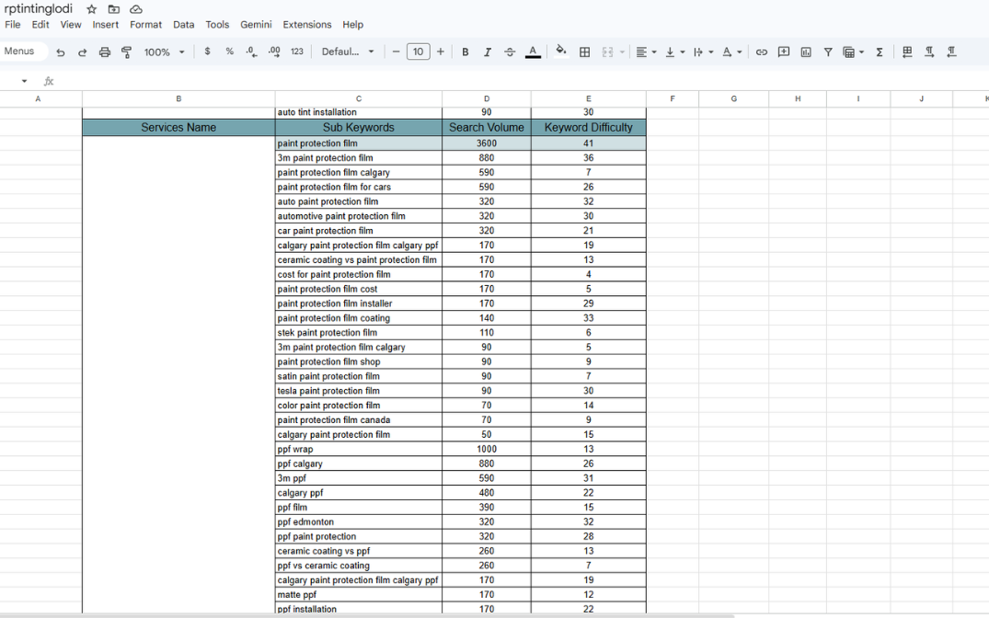Image resolution: width=989 pixels, height=618 pixels.
Task: Click the borders icon
Action: 584,52
